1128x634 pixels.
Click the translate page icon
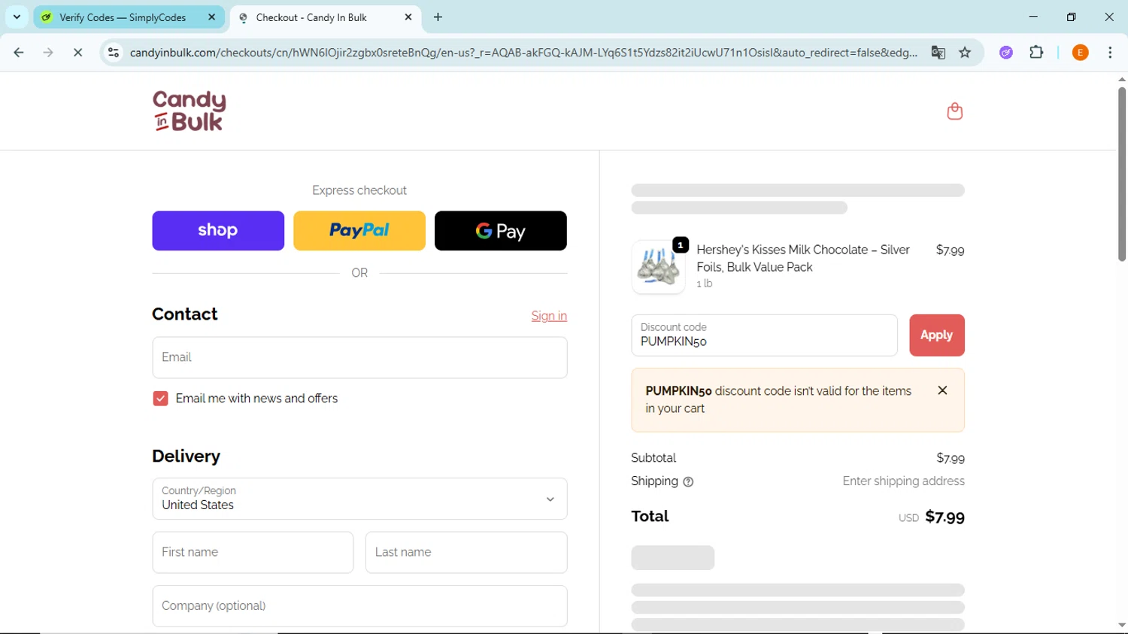click(x=938, y=53)
